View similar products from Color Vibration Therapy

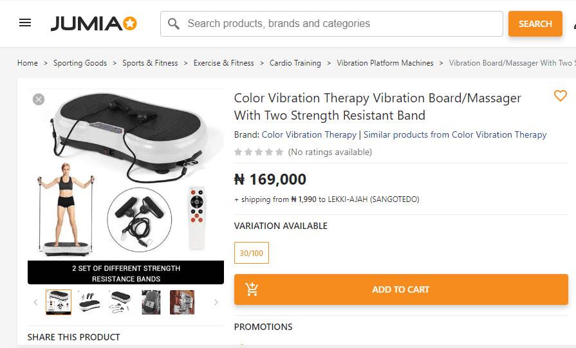(x=455, y=135)
